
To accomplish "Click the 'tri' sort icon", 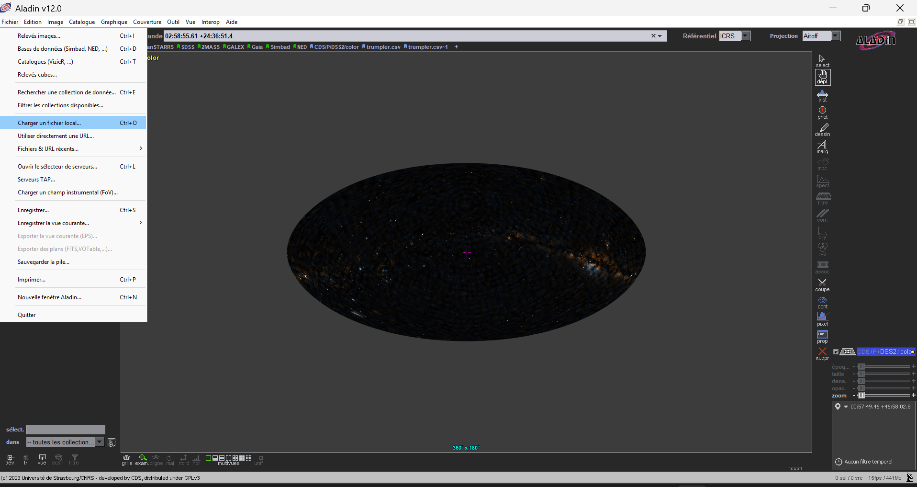I will click(26, 460).
